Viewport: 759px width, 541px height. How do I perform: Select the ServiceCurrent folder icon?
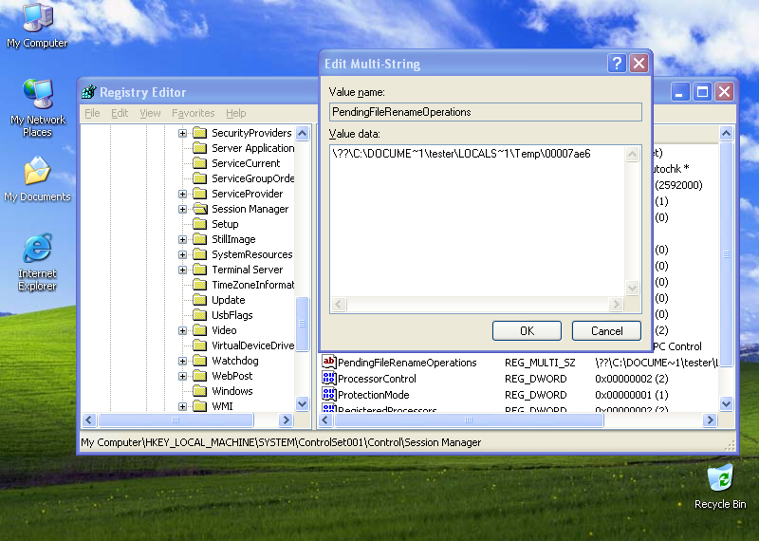[200, 163]
